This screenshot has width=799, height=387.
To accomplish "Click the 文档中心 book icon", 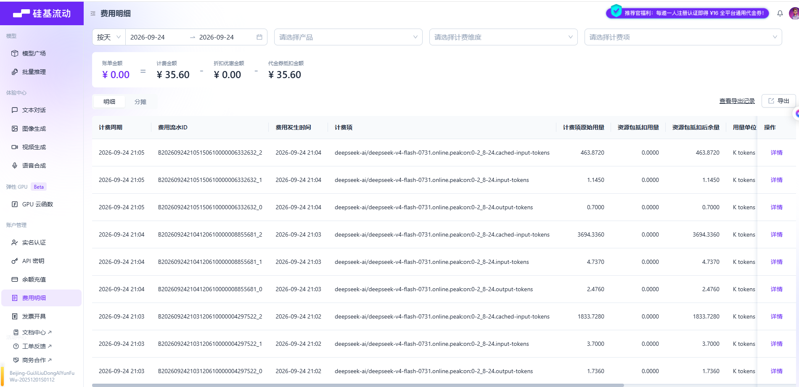I will 16,332.
